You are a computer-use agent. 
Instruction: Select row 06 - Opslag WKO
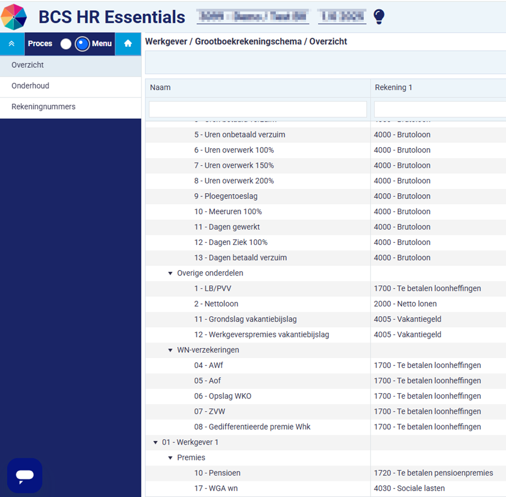[x=326, y=396]
